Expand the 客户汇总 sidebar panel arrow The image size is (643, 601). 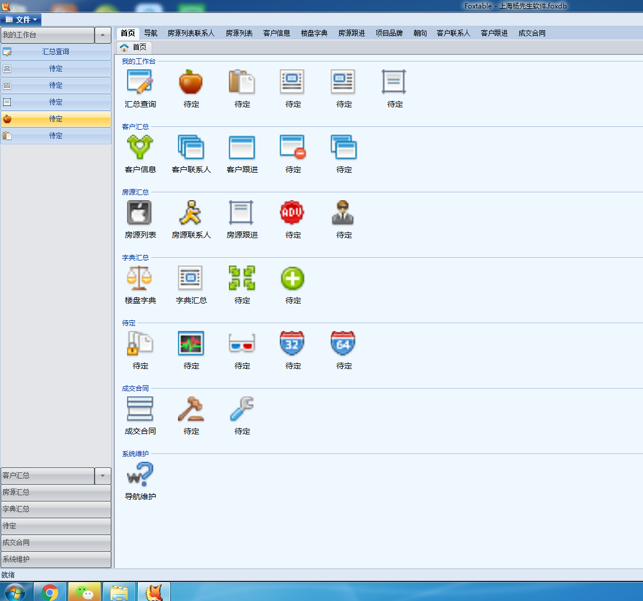pos(103,476)
